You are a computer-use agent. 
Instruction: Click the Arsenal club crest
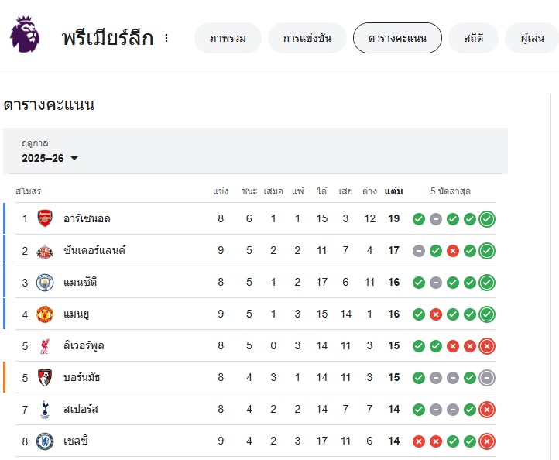45,218
